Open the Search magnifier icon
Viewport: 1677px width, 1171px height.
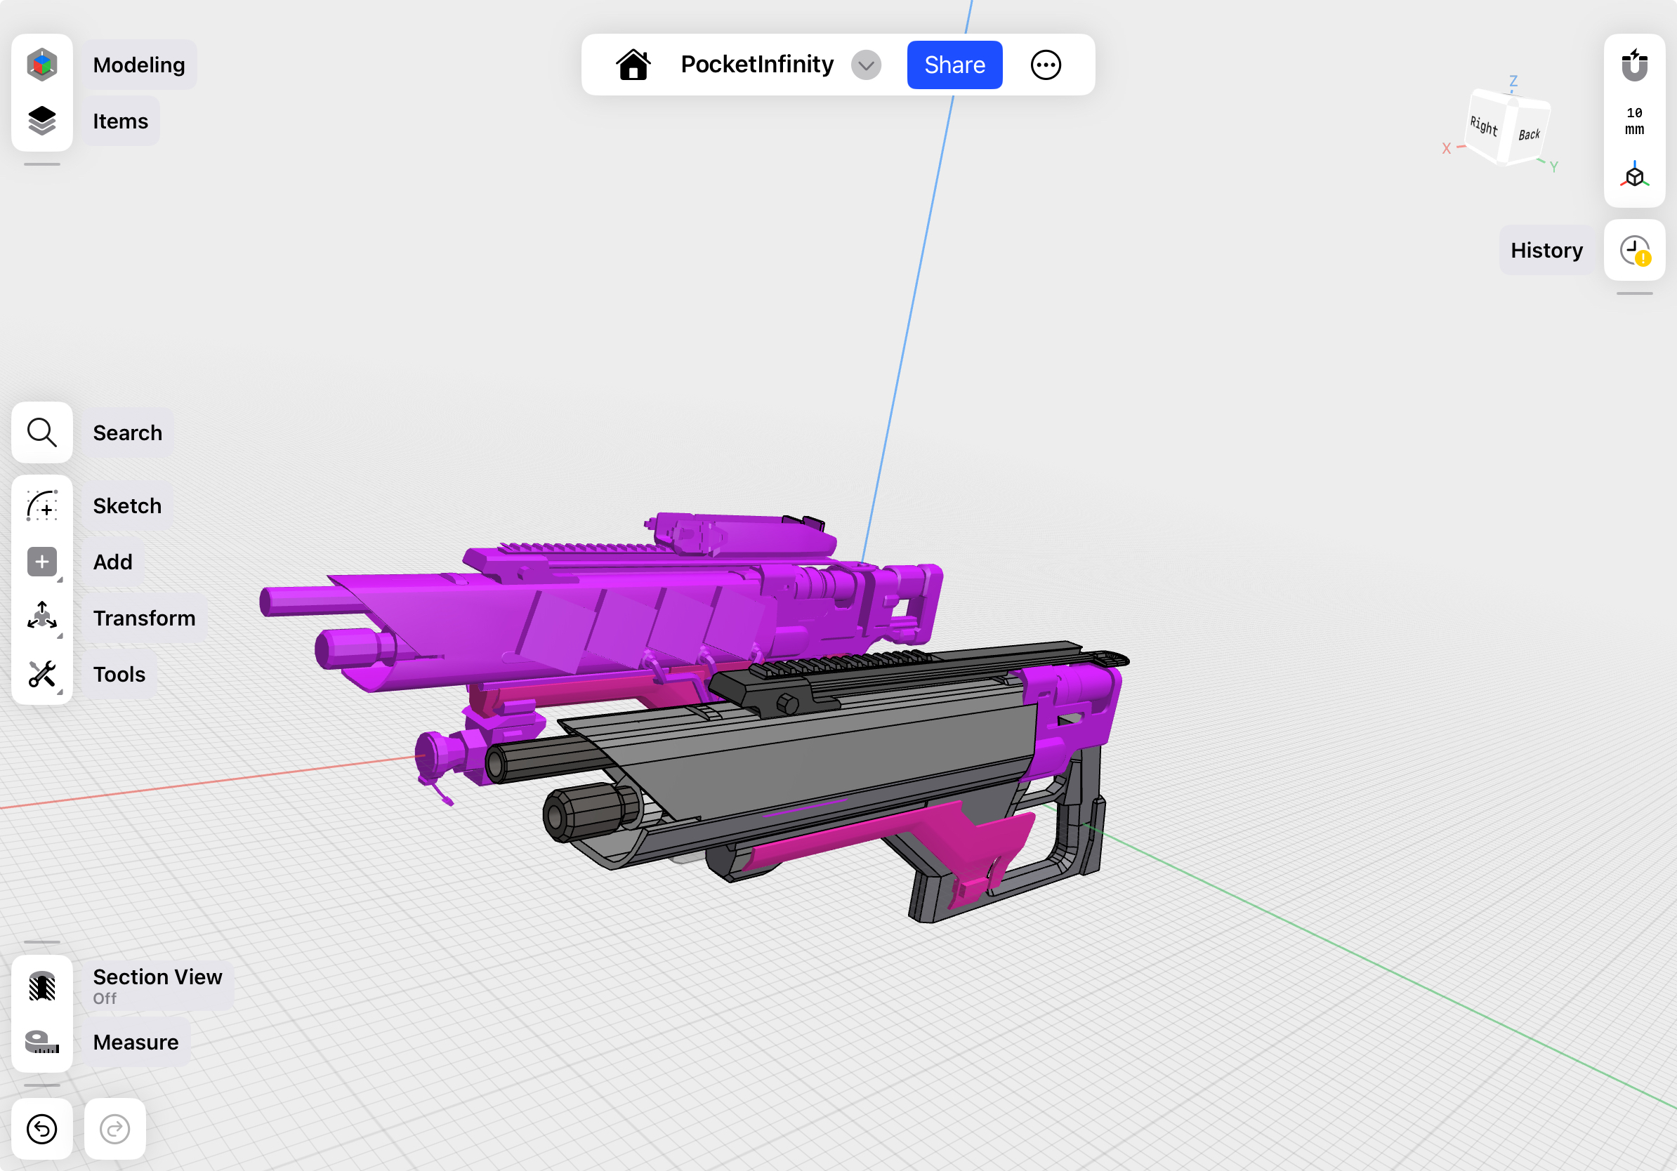tap(41, 432)
